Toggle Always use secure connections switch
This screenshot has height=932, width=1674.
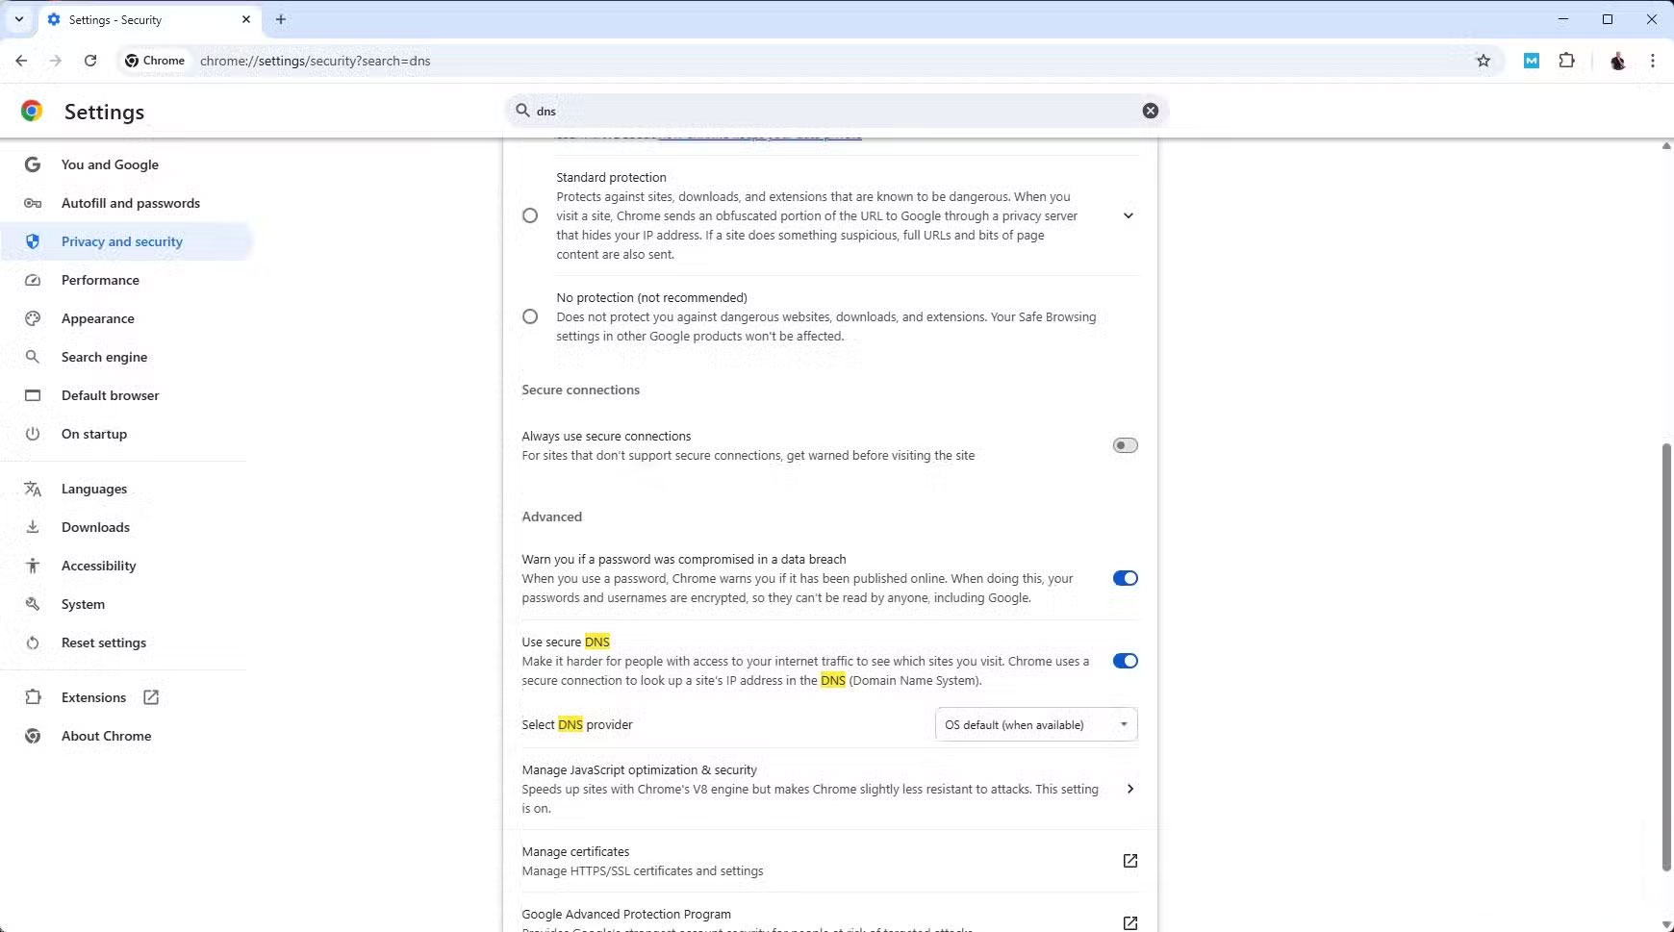click(x=1125, y=445)
